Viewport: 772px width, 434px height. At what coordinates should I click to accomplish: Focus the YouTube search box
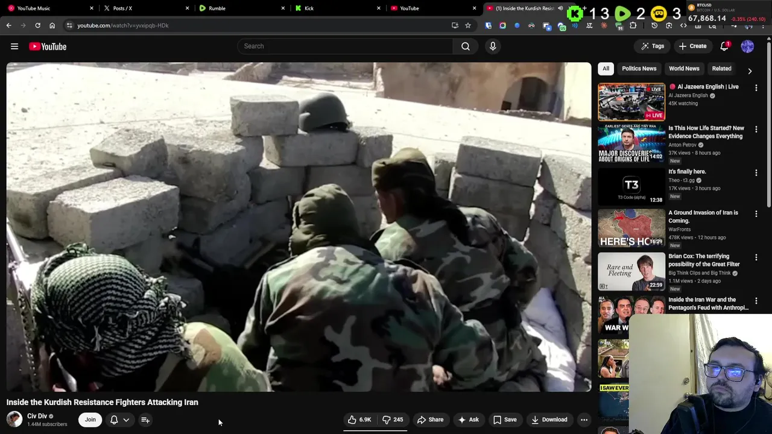[345, 46]
